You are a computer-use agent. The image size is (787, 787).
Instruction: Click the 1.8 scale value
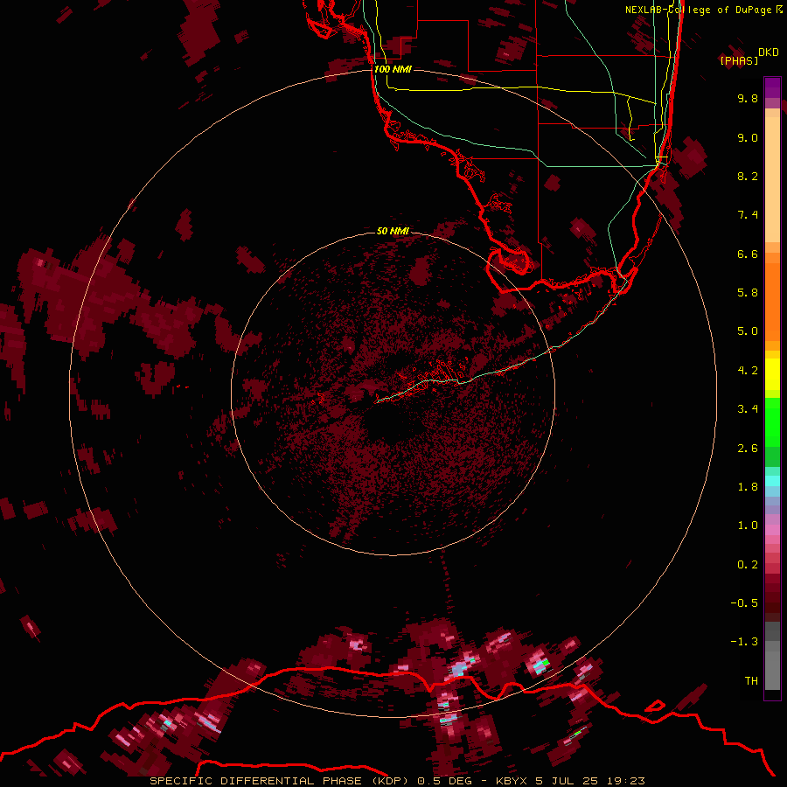point(748,487)
